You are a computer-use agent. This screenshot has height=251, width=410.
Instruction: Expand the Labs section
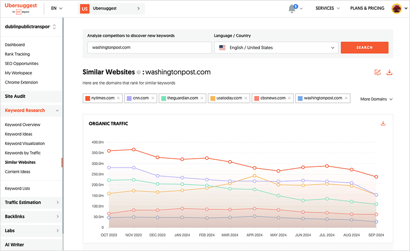(x=57, y=231)
